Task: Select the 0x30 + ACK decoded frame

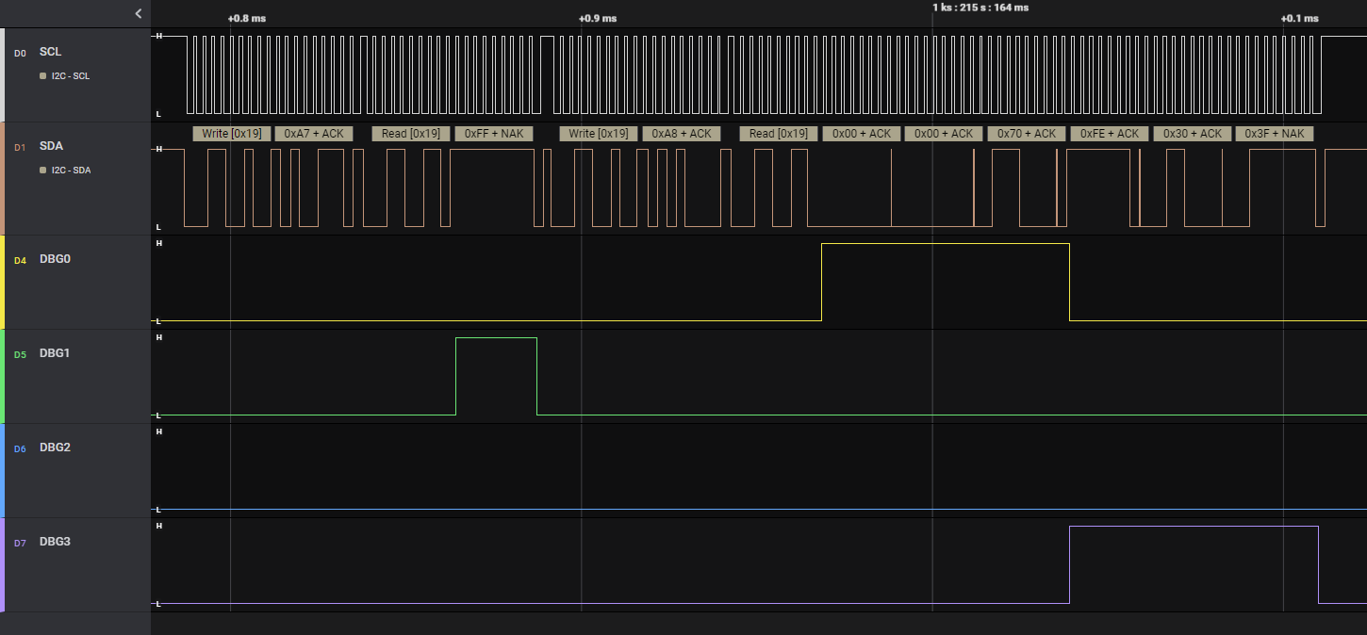Action: [1192, 134]
